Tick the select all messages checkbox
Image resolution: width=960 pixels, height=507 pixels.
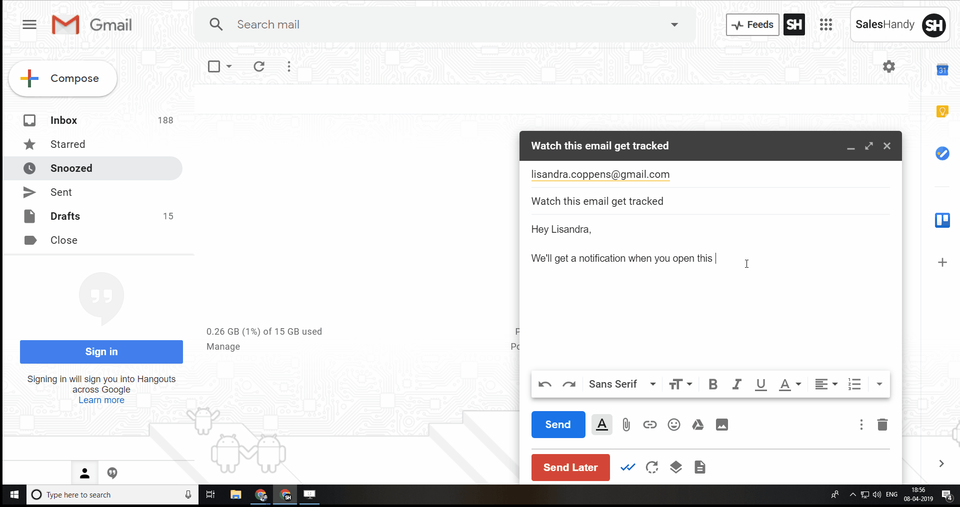coord(214,66)
